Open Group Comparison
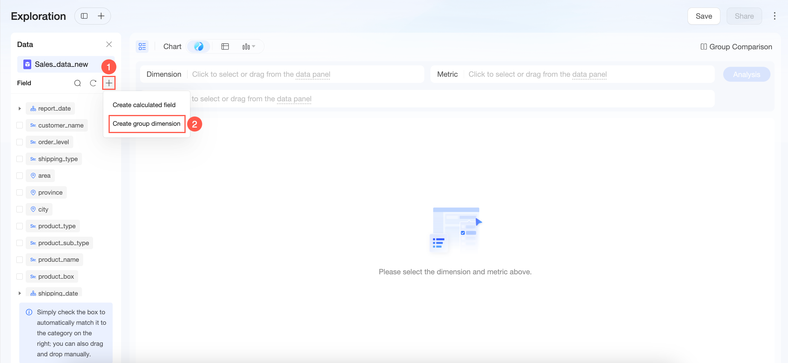The width and height of the screenshot is (788, 363). (x=736, y=47)
